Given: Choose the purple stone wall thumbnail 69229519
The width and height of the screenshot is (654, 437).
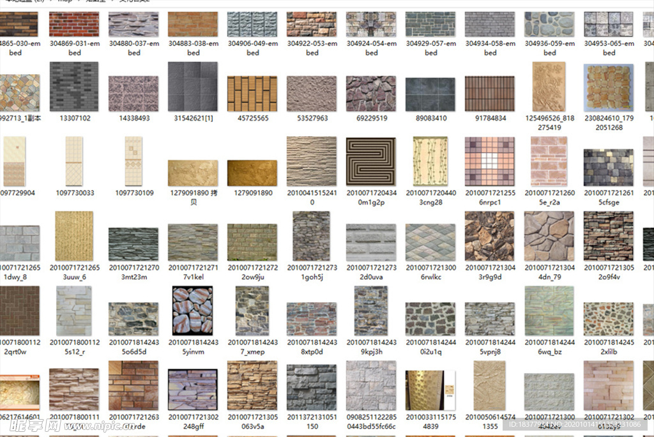Looking at the screenshot, I should click(371, 93).
